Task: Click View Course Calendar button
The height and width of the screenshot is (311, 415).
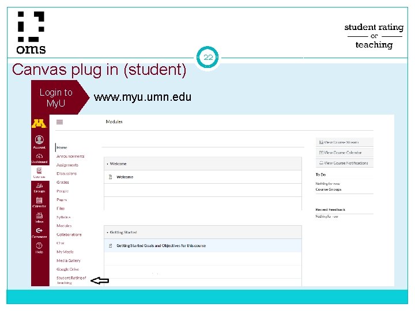Action: click(x=344, y=153)
